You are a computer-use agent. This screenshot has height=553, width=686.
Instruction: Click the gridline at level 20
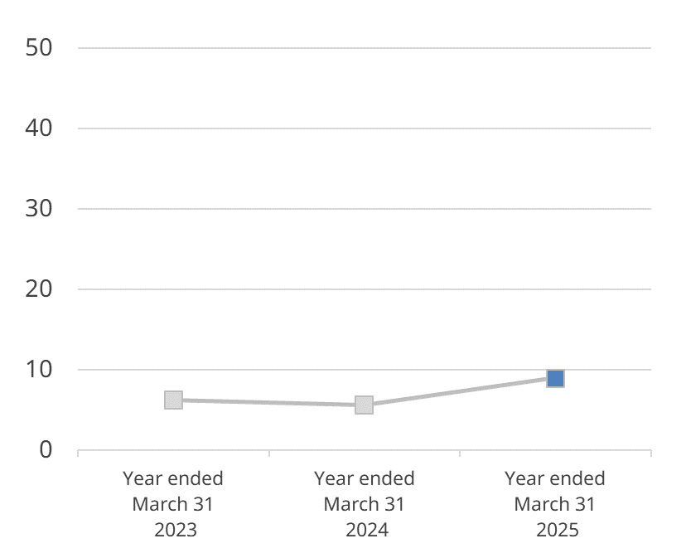[365, 289]
